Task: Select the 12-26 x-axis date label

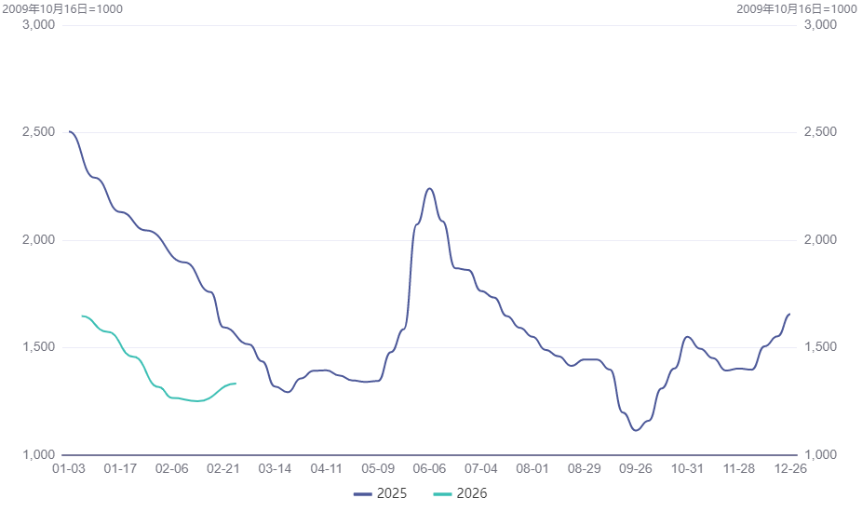Action: click(x=790, y=468)
